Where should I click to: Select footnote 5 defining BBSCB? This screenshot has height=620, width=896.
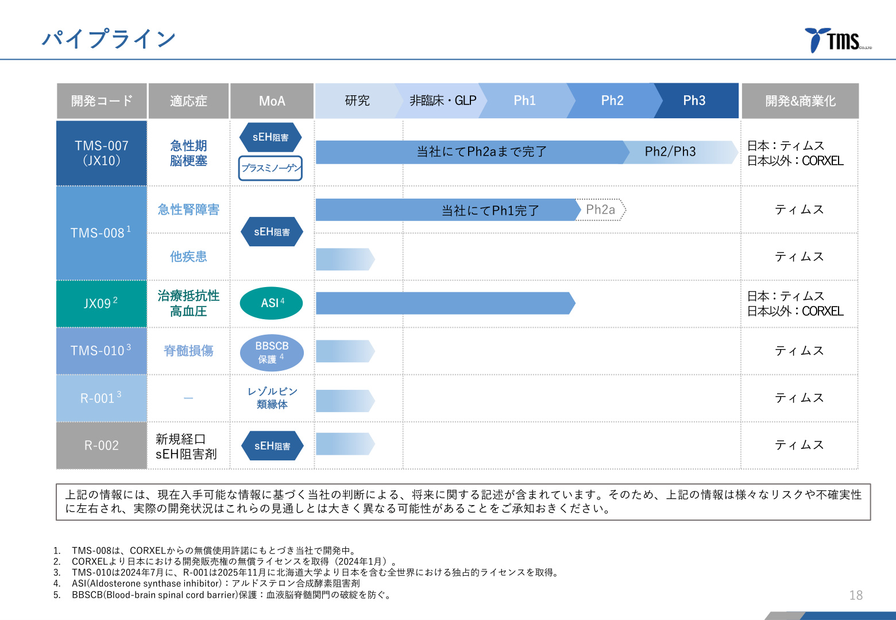(x=223, y=595)
